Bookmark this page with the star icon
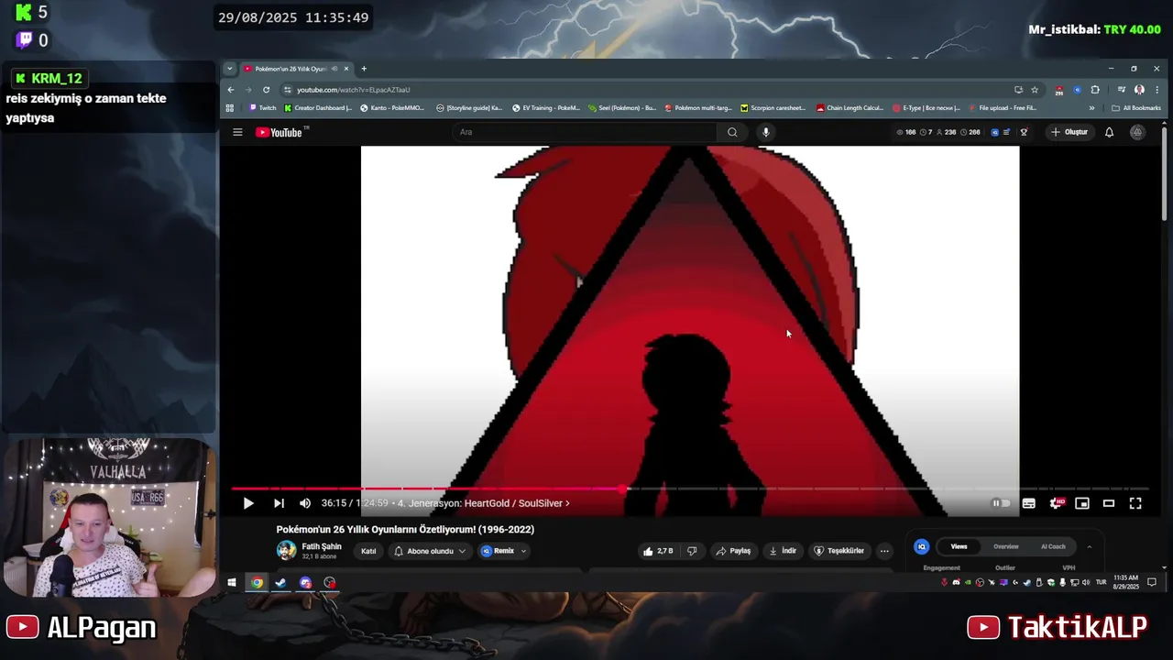The width and height of the screenshot is (1173, 660). coord(1035,90)
